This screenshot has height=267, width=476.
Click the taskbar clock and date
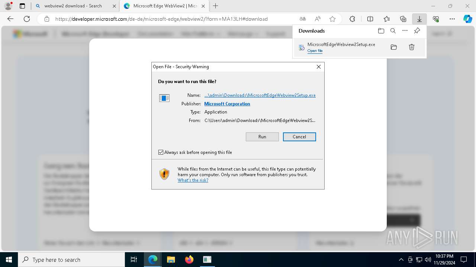click(444, 260)
